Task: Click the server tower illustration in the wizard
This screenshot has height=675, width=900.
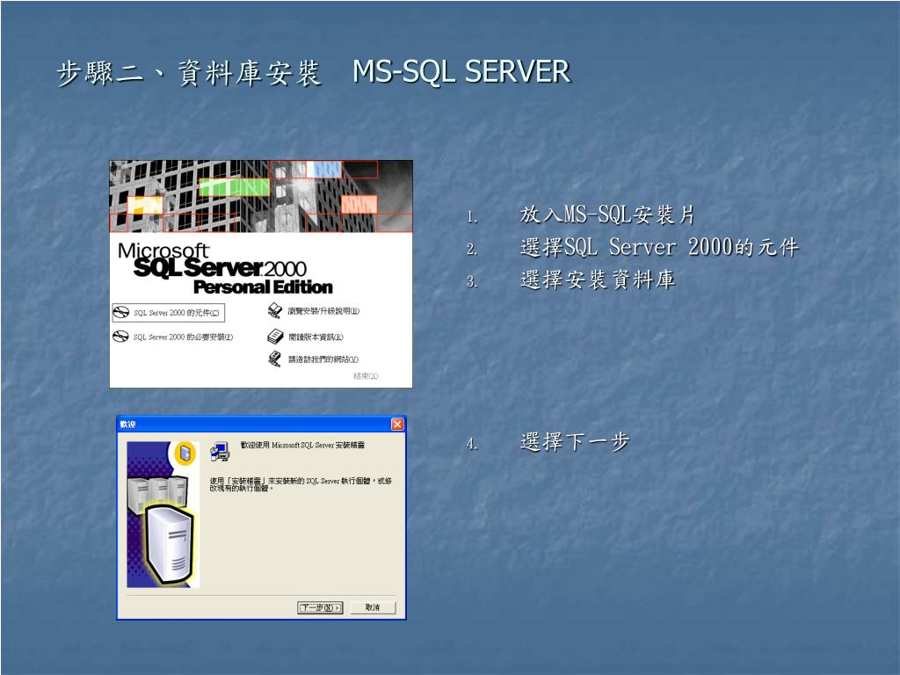Action: (163, 514)
